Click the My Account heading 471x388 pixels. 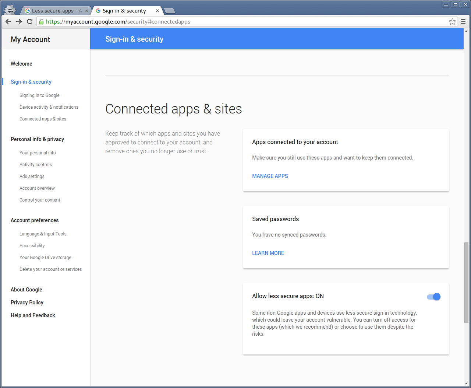click(x=30, y=39)
